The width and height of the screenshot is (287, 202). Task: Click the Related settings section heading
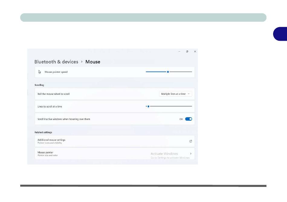point(43,132)
